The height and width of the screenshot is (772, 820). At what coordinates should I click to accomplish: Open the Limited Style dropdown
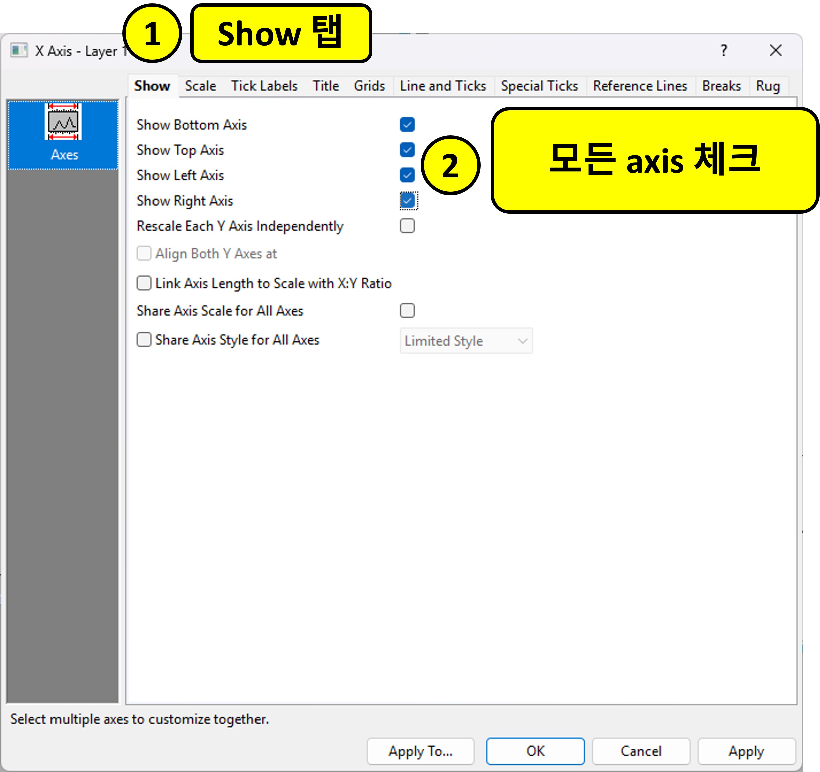point(466,341)
